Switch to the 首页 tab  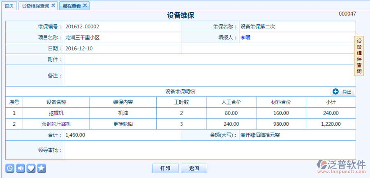point(9,6)
